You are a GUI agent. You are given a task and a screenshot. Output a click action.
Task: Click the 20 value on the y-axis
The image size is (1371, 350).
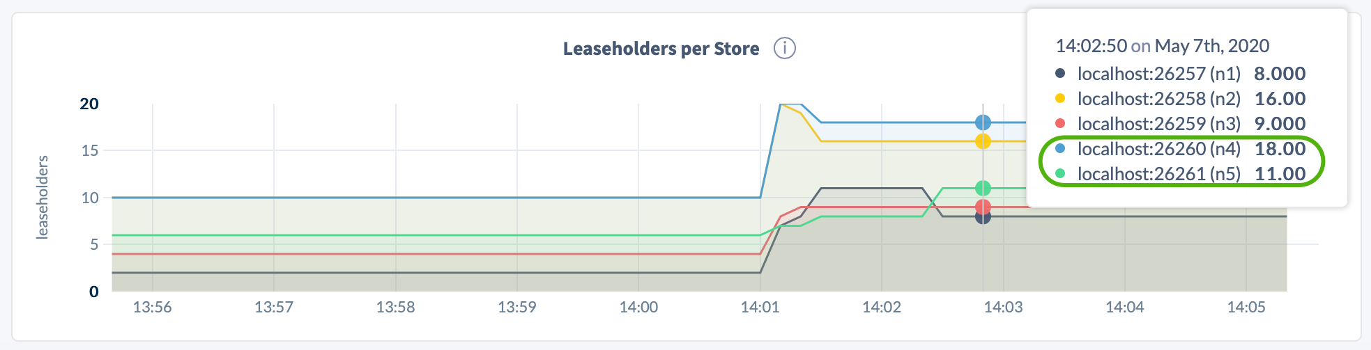point(89,104)
